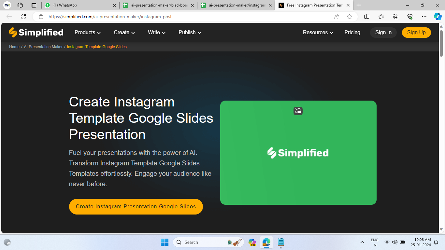The width and height of the screenshot is (445, 250).
Task: Click the browser profile avatar icon
Action: (x=7, y=5)
